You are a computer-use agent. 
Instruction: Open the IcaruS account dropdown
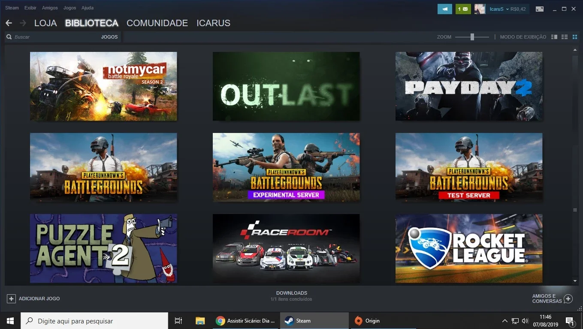[499, 9]
